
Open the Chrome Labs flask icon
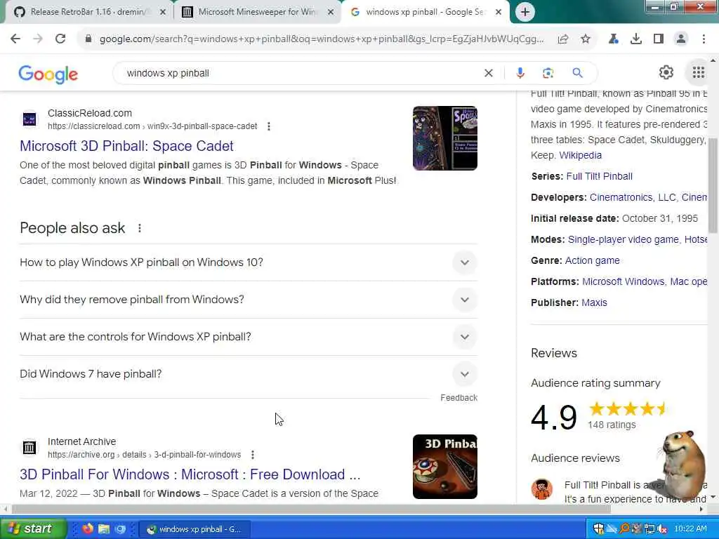click(614, 39)
